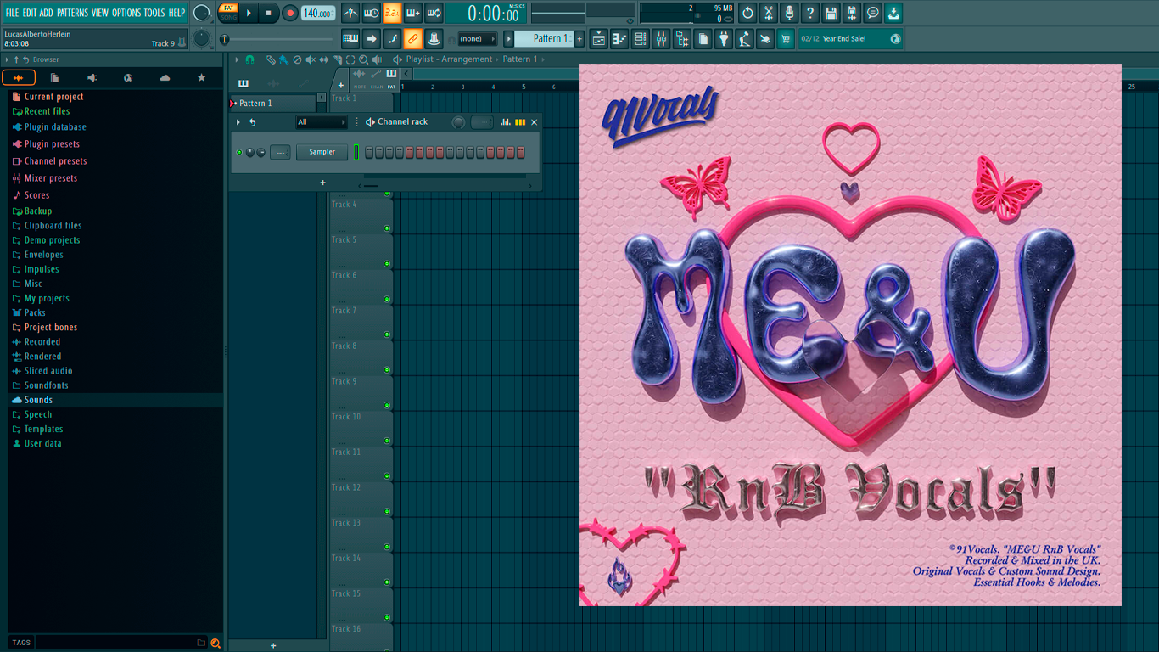Open the Piano roll view
This screenshot has height=652, width=1159.
pyautogui.click(x=619, y=38)
